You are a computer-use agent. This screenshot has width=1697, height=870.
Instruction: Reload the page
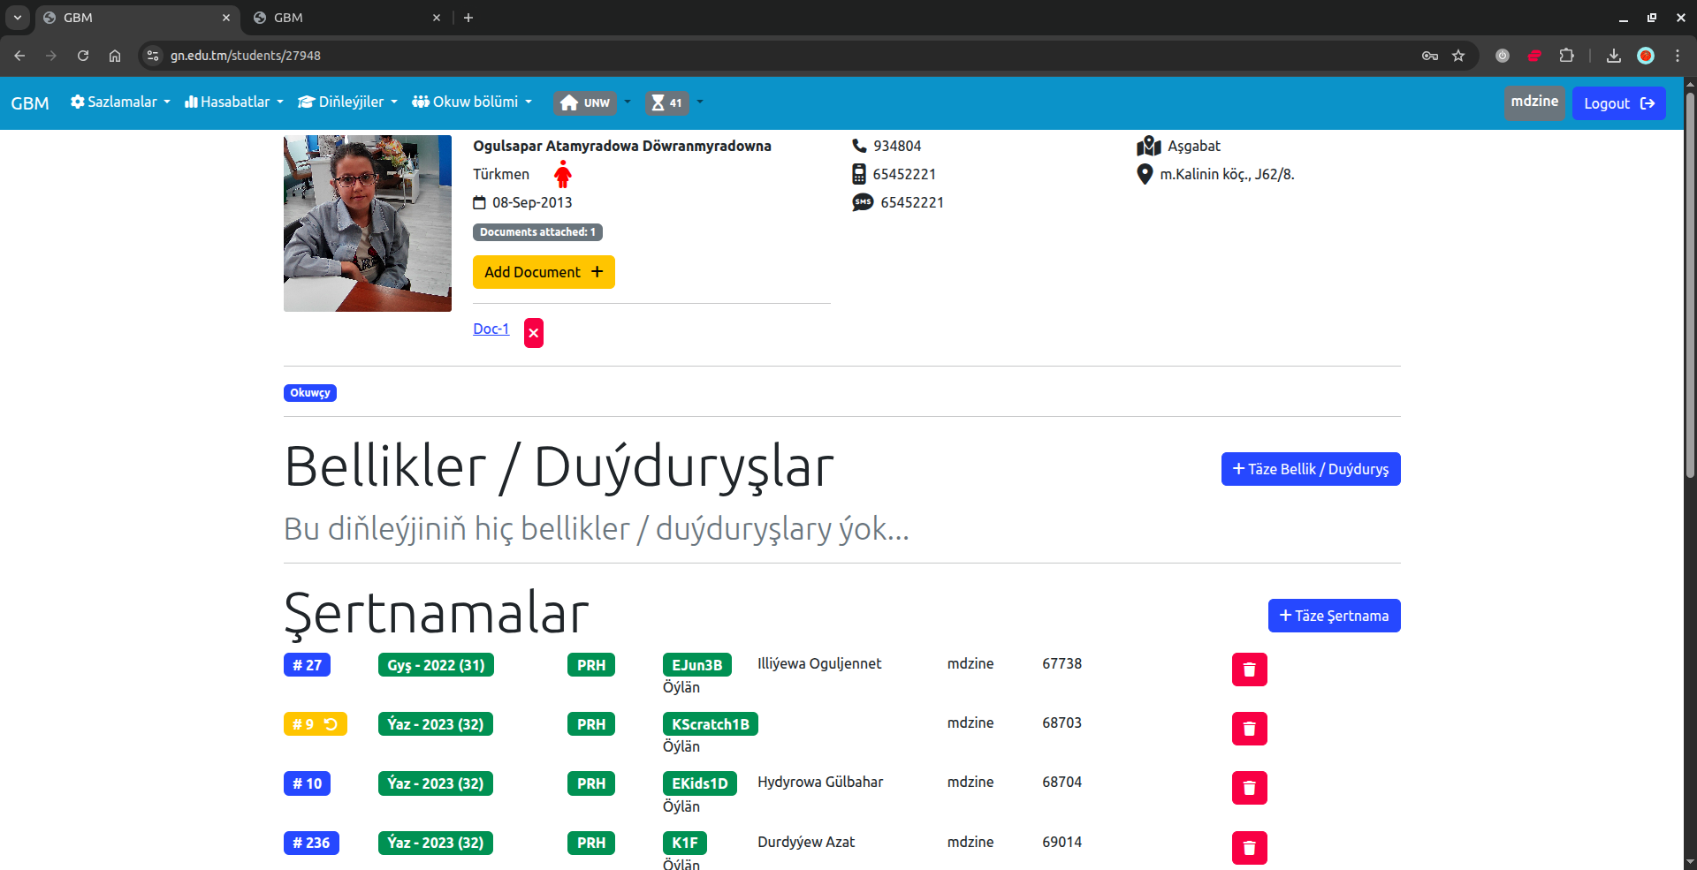click(x=83, y=56)
